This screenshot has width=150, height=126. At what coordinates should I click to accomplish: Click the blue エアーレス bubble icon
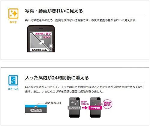[x=13, y=80]
